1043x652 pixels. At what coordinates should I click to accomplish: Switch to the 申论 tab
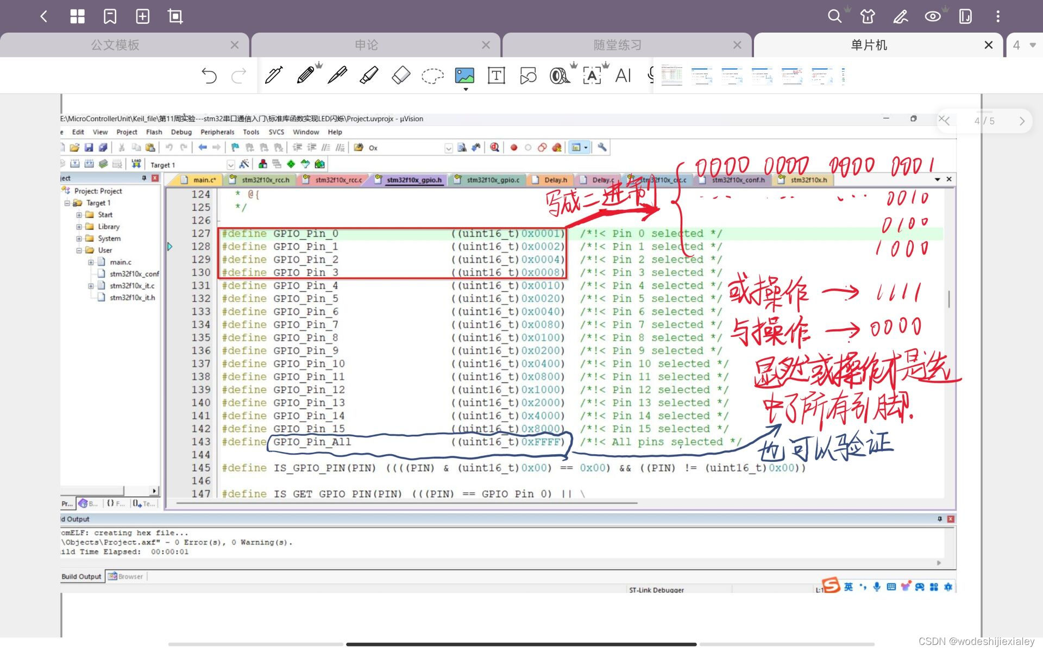(x=366, y=45)
